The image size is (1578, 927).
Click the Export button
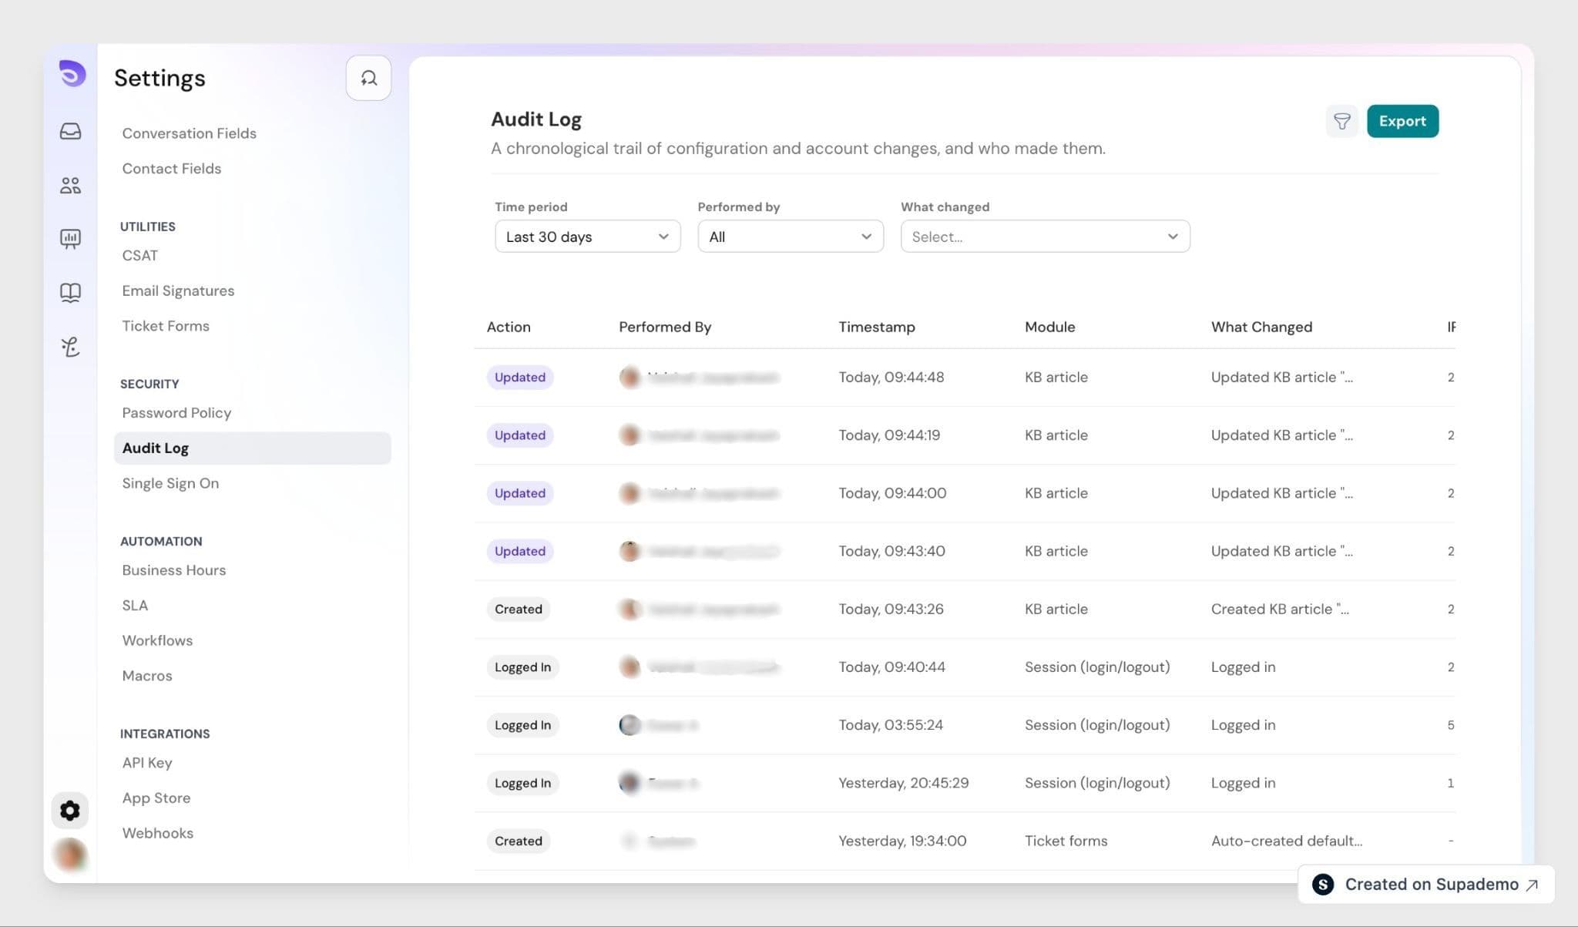[1402, 121]
